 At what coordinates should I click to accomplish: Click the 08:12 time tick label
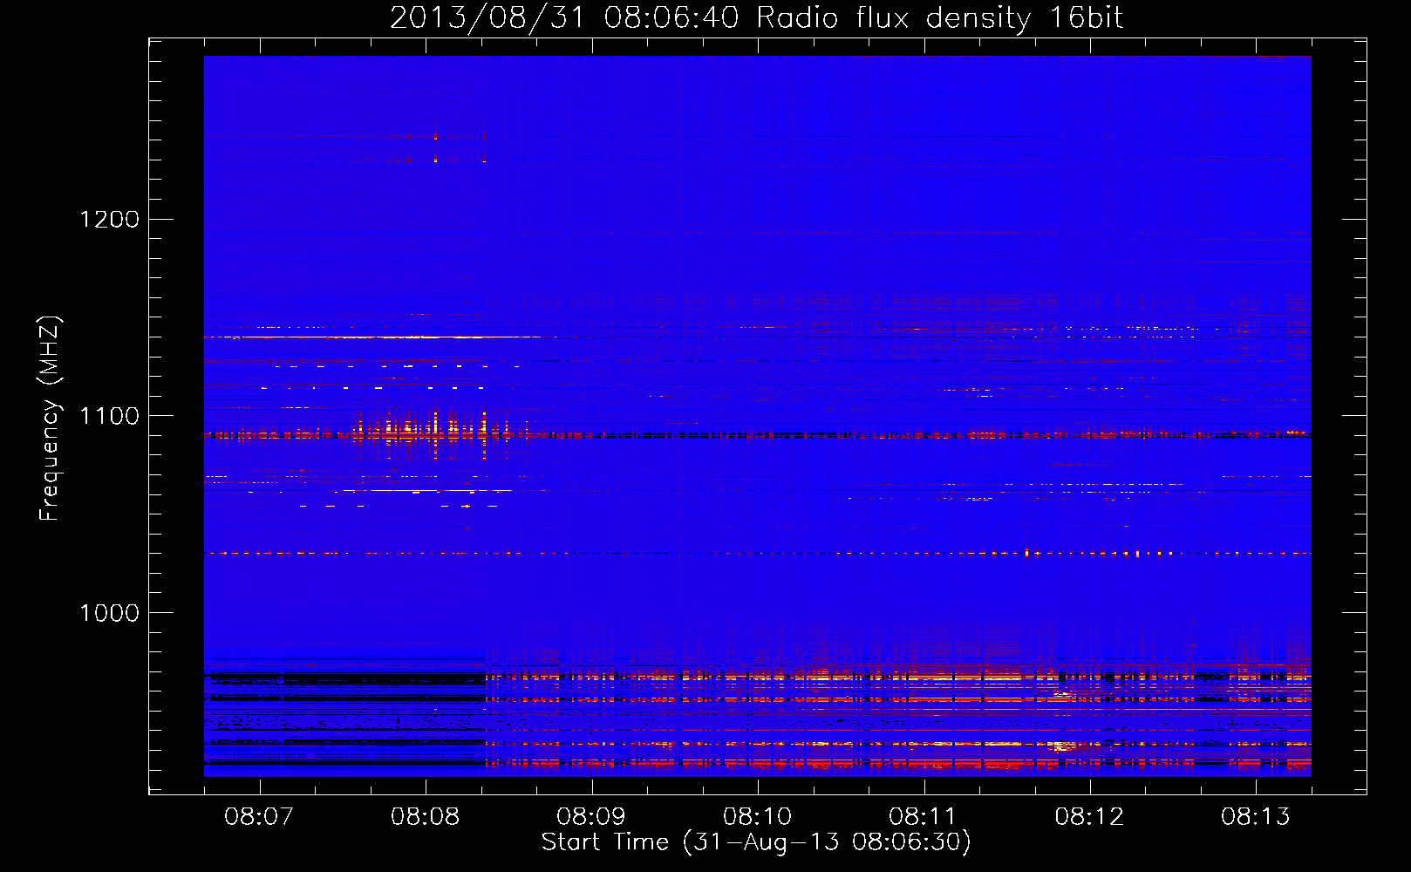point(1089,817)
